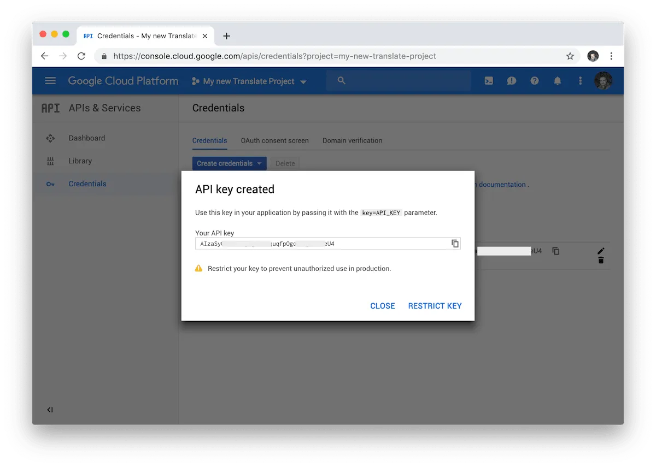Open the project selector dropdown

point(249,81)
